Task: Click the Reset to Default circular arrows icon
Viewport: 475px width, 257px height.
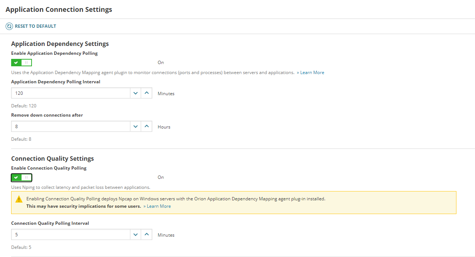Action: click(x=9, y=26)
